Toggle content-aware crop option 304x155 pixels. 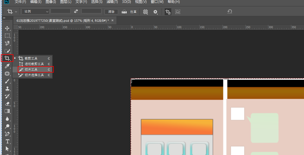pyautogui.click(x=178, y=12)
